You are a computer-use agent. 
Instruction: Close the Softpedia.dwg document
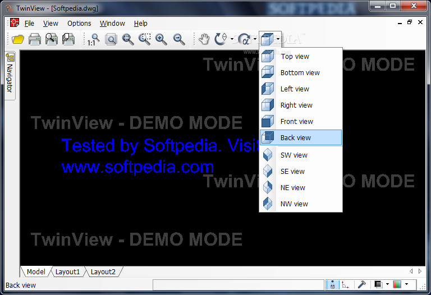[x=420, y=22]
